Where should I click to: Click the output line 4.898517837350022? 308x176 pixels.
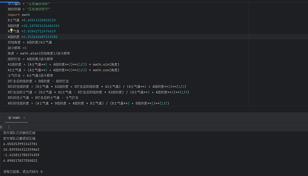click(x=20, y=161)
